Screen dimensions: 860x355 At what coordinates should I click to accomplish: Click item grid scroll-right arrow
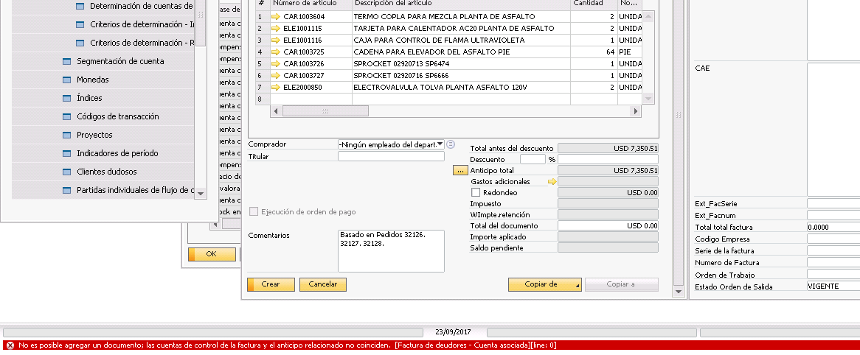pos(635,111)
